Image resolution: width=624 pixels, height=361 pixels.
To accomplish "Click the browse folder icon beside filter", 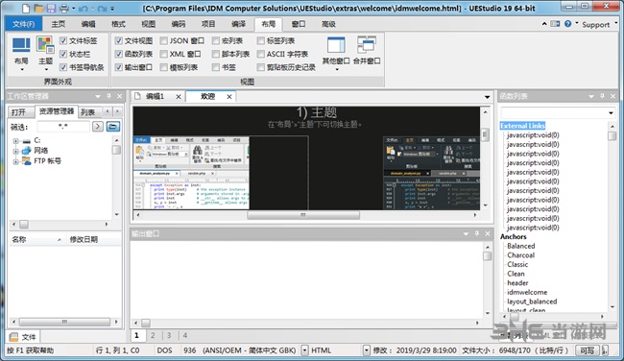I will pyautogui.click(x=113, y=127).
